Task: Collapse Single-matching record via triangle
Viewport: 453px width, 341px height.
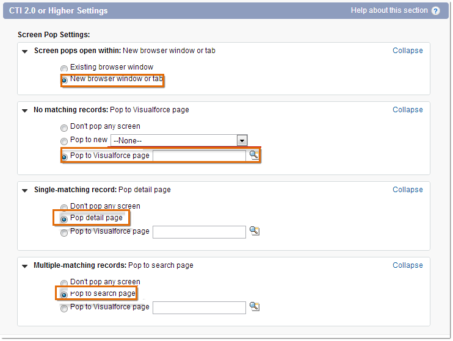Action: pos(25,190)
